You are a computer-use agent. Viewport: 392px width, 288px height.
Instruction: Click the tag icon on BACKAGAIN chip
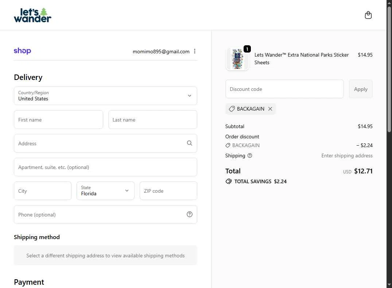click(232, 109)
